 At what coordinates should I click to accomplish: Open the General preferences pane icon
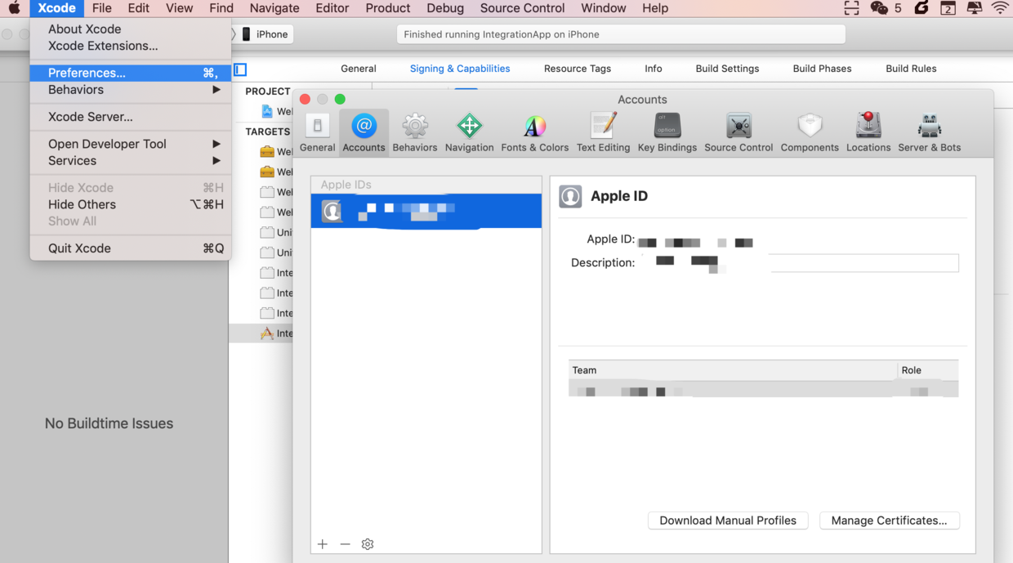pos(317,126)
